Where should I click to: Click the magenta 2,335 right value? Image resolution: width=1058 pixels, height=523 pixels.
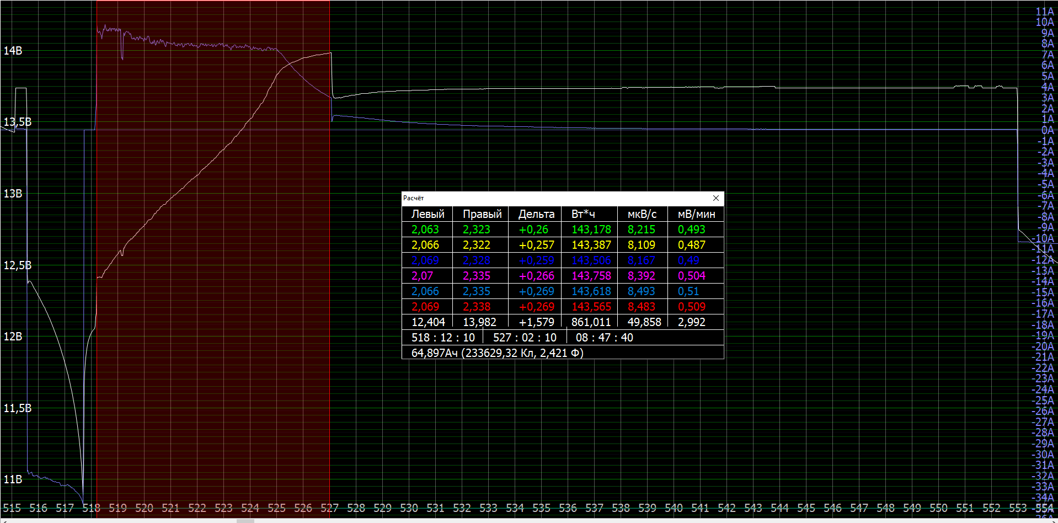coord(476,276)
